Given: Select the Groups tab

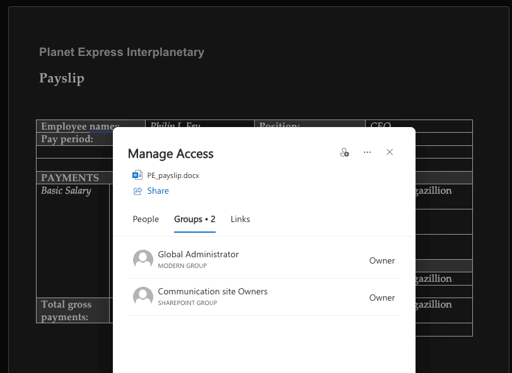Looking at the screenshot, I should tap(195, 219).
